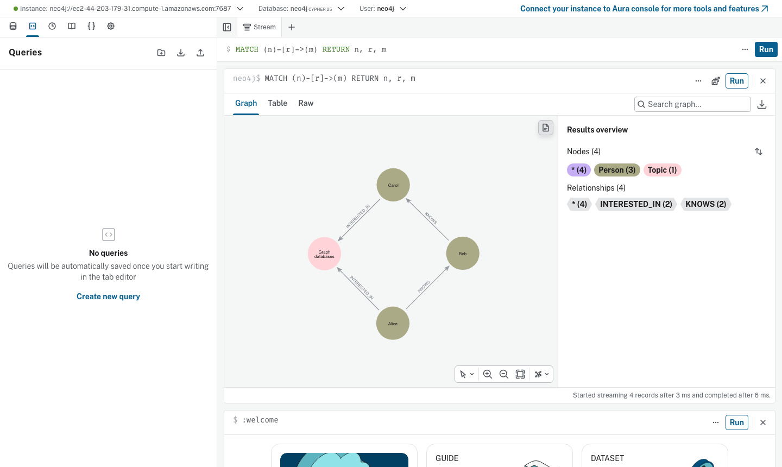Screen dimensions: 782x467
Task: Run the :welcome frame command
Action: tap(737, 422)
